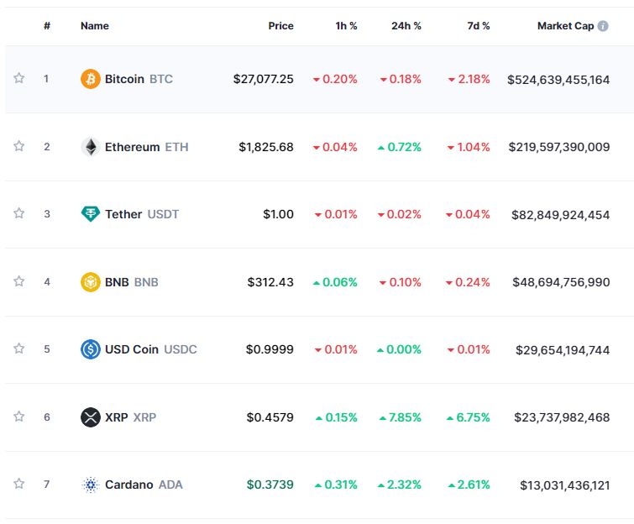Click the Tether logo icon
This screenshot has width=634, height=524.
(x=90, y=214)
